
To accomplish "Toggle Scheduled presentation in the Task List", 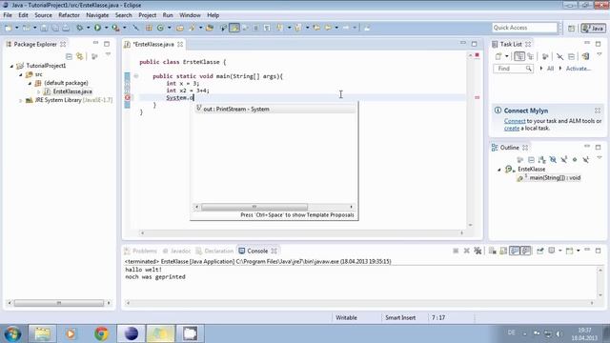I will 530,56.
